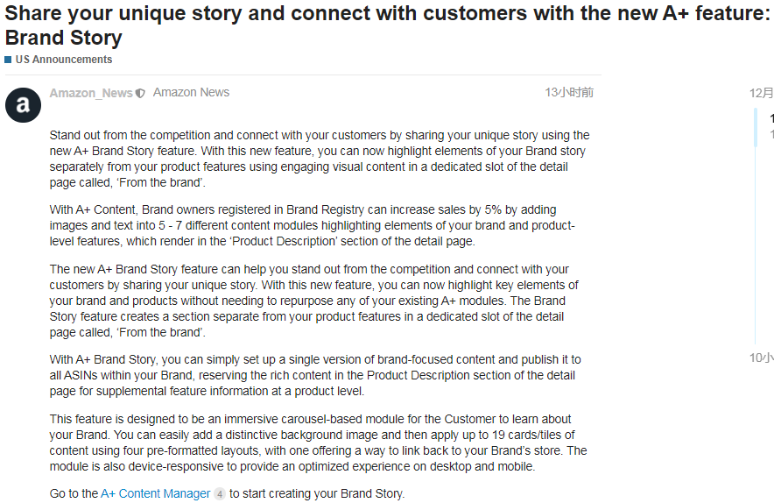Click the topic title about Brand Story
The height and width of the screenshot is (503, 774).
[385, 26]
